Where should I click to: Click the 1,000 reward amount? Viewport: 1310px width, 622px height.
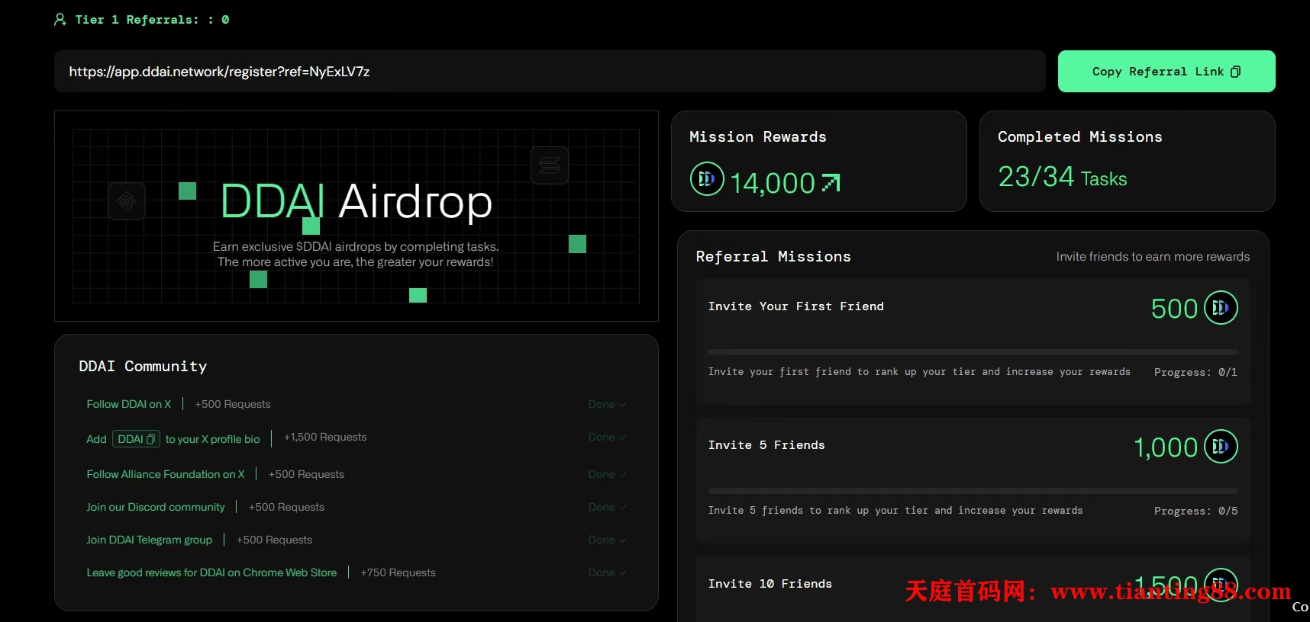pos(1166,447)
